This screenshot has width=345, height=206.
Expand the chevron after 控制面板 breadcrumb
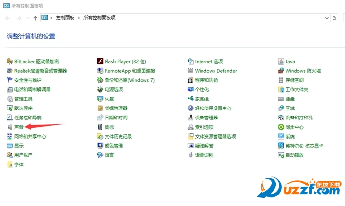[79, 18]
